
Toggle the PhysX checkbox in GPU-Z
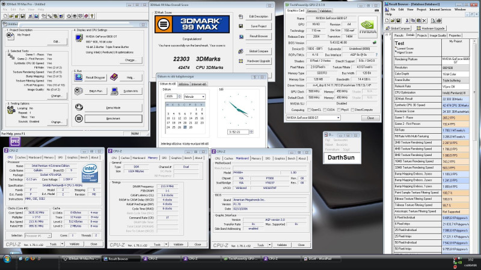339,110
